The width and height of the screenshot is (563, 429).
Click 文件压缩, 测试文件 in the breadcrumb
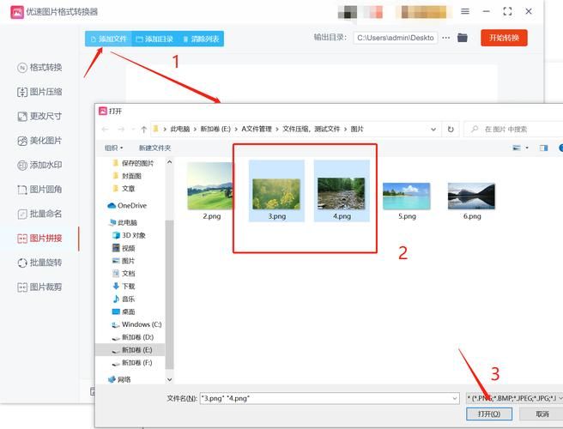(311, 129)
